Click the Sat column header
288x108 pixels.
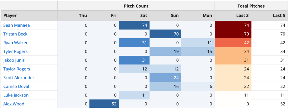144,16
